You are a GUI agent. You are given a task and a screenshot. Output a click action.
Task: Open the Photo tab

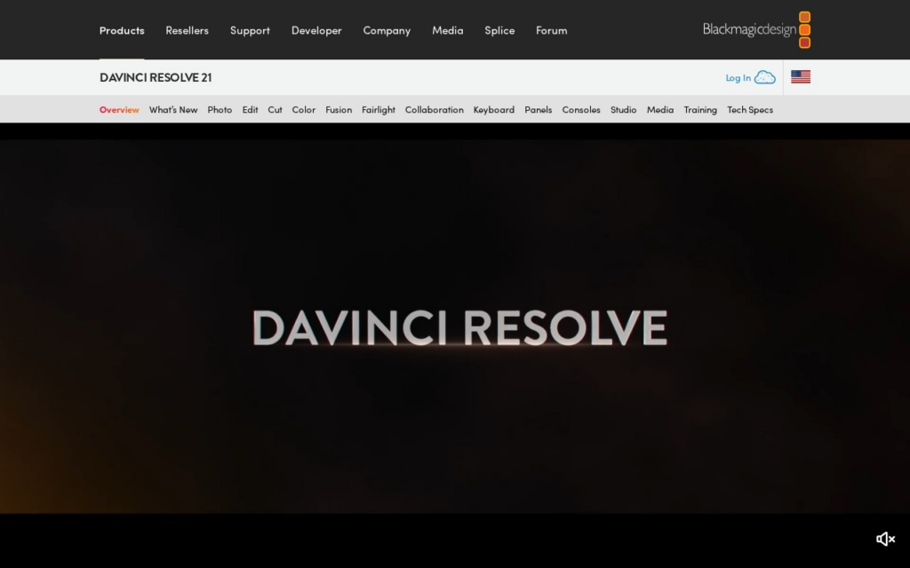pos(220,109)
